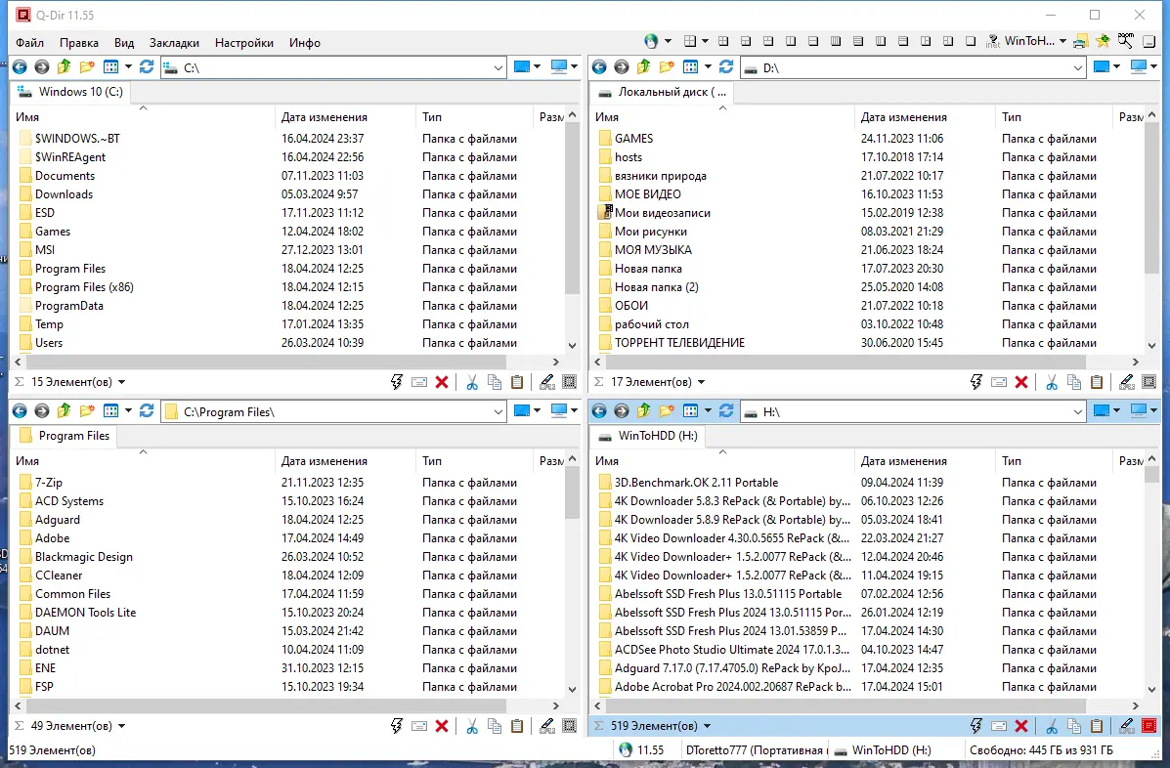Open the Настройки menu

pos(244,42)
